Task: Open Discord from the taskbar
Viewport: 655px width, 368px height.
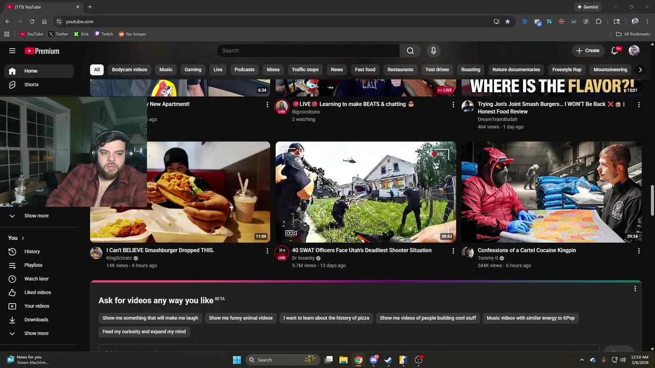Action: point(374,360)
